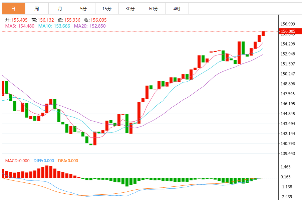Click the MA5: 154.480 legend label
This screenshot has height=200, width=305.
coord(20,26)
